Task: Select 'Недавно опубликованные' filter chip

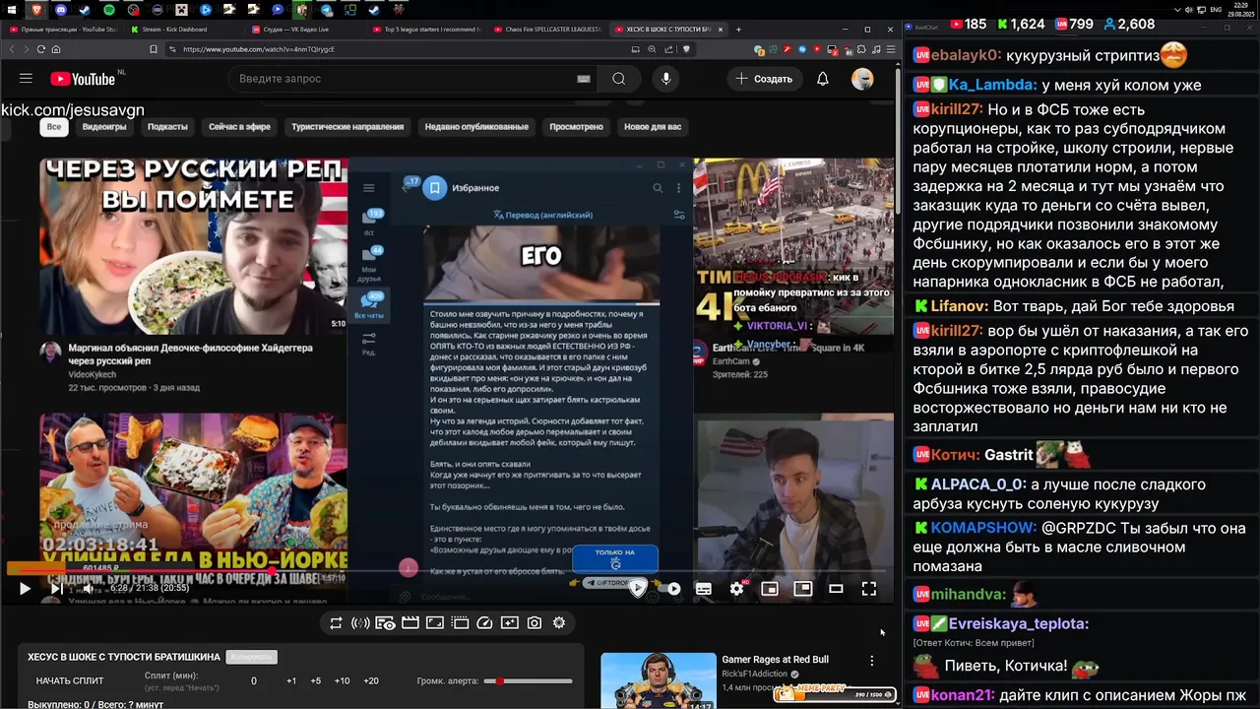Action: [x=476, y=127]
